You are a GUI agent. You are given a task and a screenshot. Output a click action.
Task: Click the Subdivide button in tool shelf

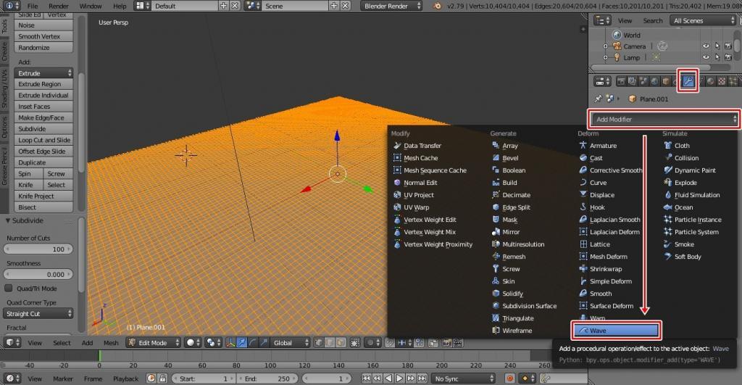[43, 128]
